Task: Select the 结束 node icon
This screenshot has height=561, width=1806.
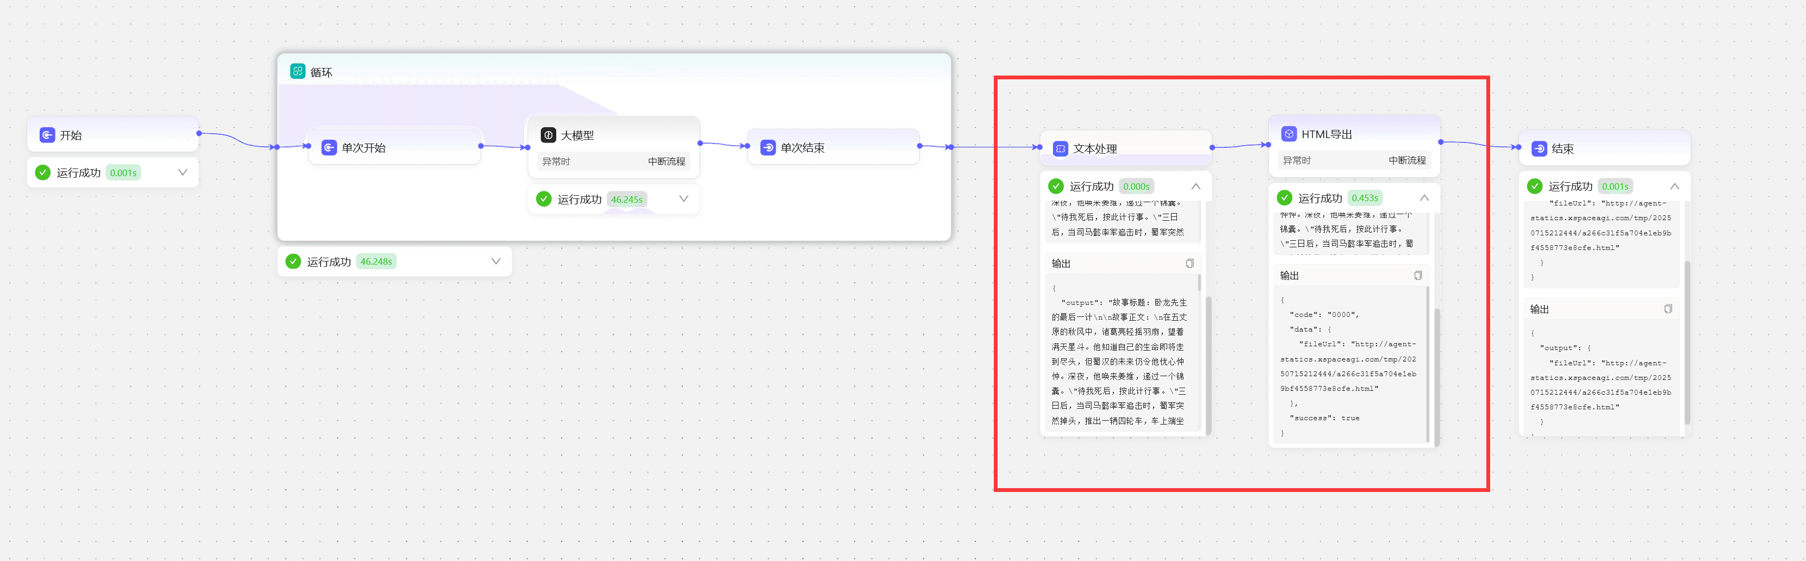Action: (1540, 148)
